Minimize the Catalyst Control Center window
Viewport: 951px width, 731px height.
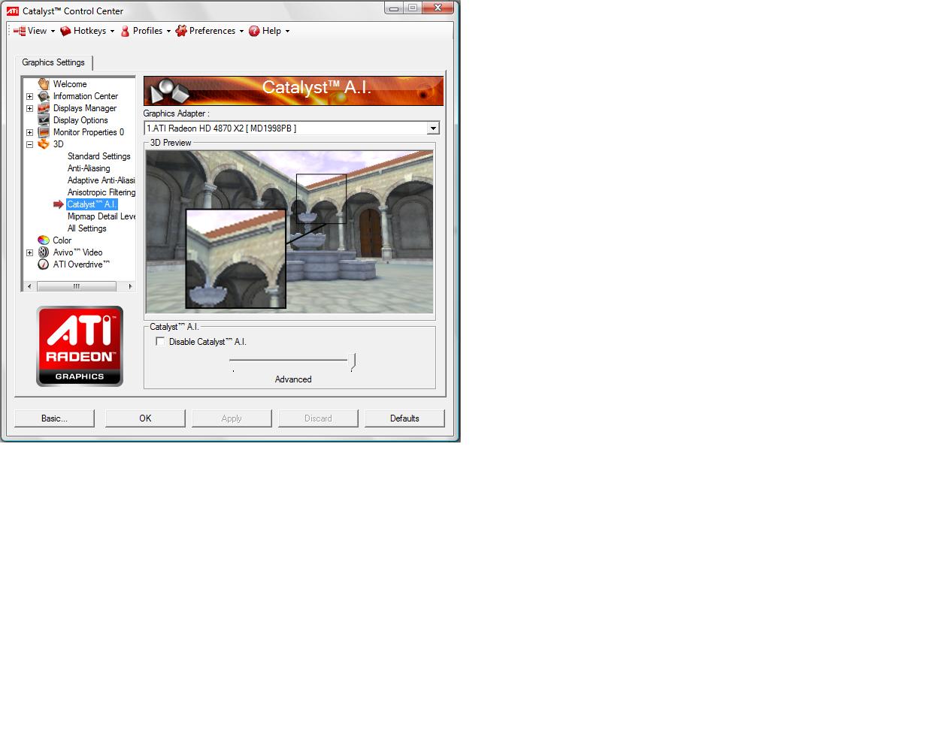click(x=395, y=8)
